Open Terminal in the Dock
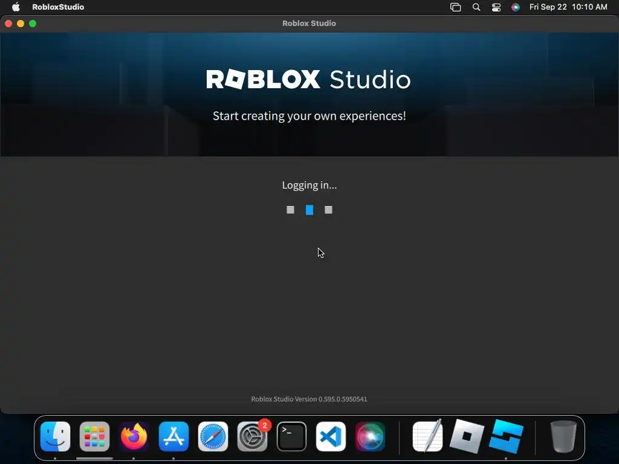This screenshot has height=464, width=619. click(x=292, y=436)
